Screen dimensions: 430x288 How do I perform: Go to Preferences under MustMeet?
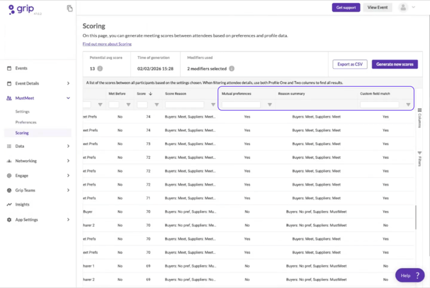(x=26, y=122)
